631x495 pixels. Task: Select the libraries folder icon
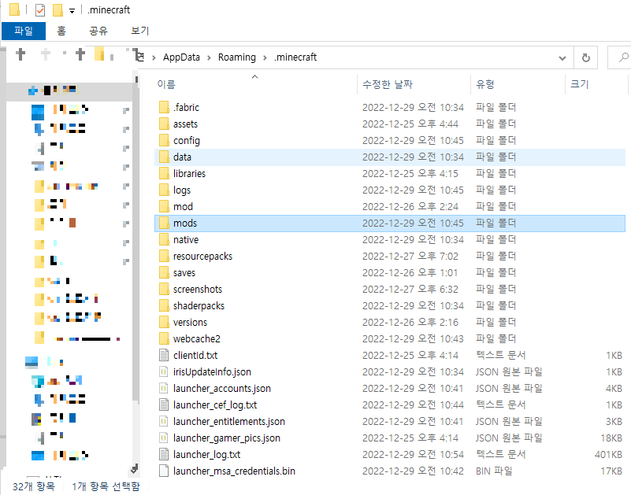coord(164,173)
